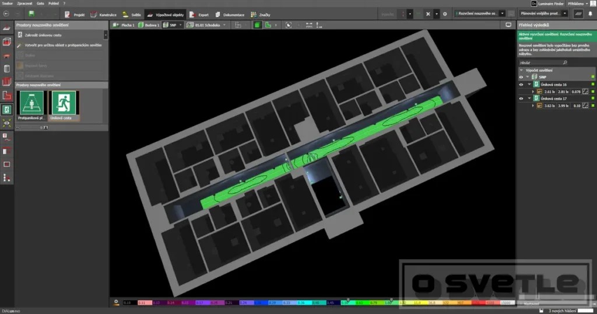Open the Zpracovat menu
This screenshot has height=314, width=597.
point(24,4)
